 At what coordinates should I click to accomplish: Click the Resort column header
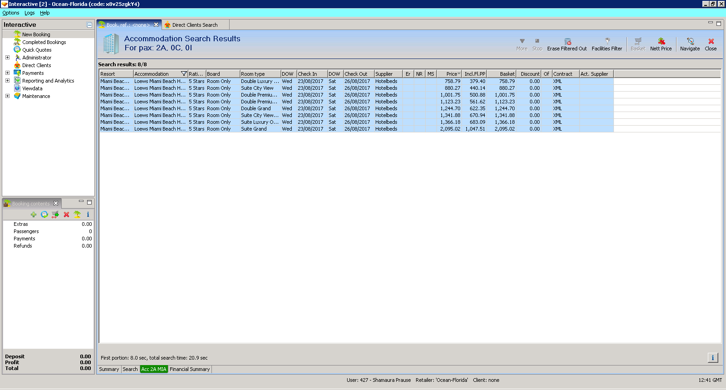[x=116, y=74]
